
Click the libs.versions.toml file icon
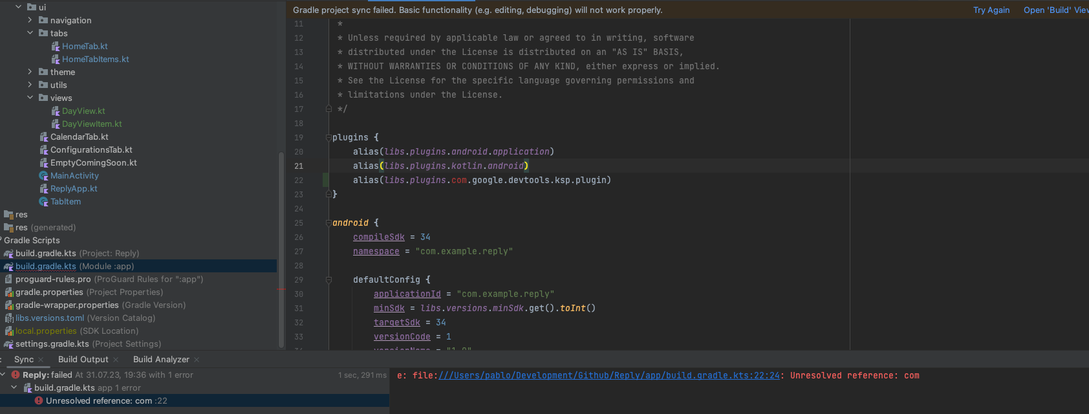9,318
